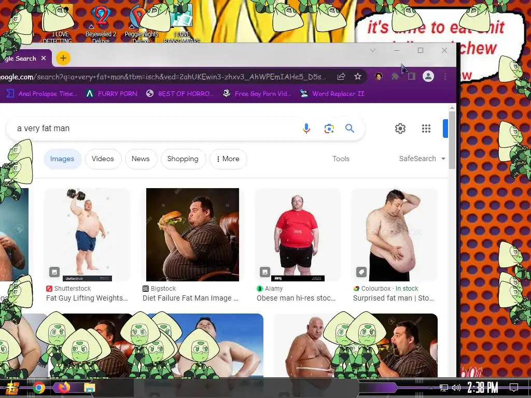
Task: Click the round extension avatar icon in toolbar
Action: tap(379, 77)
